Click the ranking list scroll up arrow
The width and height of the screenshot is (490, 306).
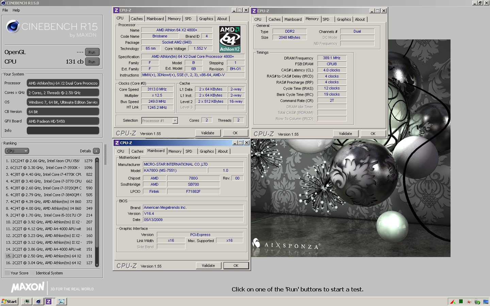[97, 159]
